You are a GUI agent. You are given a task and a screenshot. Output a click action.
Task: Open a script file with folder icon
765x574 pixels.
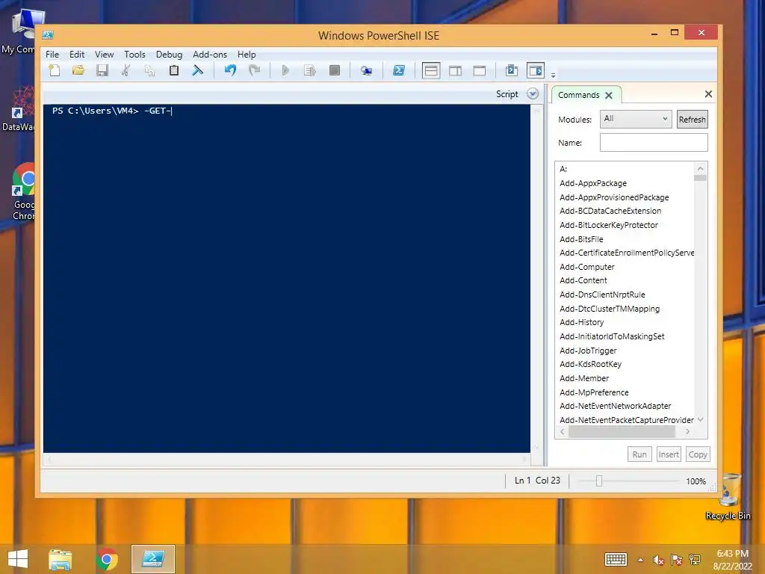pyautogui.click(x=78, y=70)
